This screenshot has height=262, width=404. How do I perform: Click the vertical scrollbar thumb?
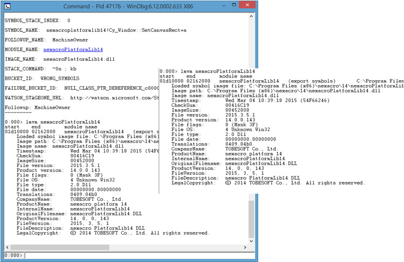(x=251, y=219)
